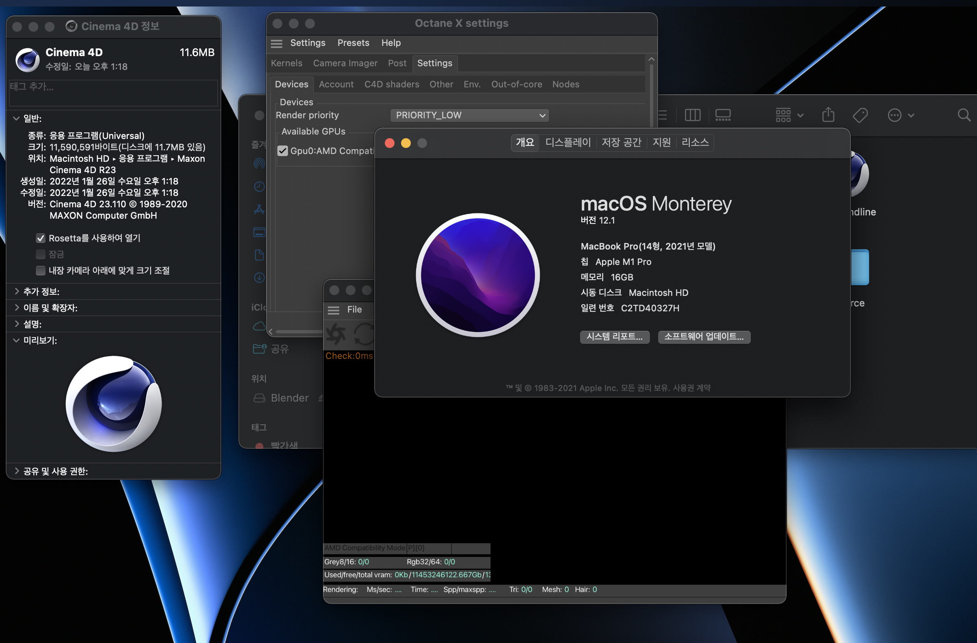Uncheck the Gpu0:AMD Compatibility GPU checkbox
The width and height of the screenshot is (977, 643).
point(282,151)
